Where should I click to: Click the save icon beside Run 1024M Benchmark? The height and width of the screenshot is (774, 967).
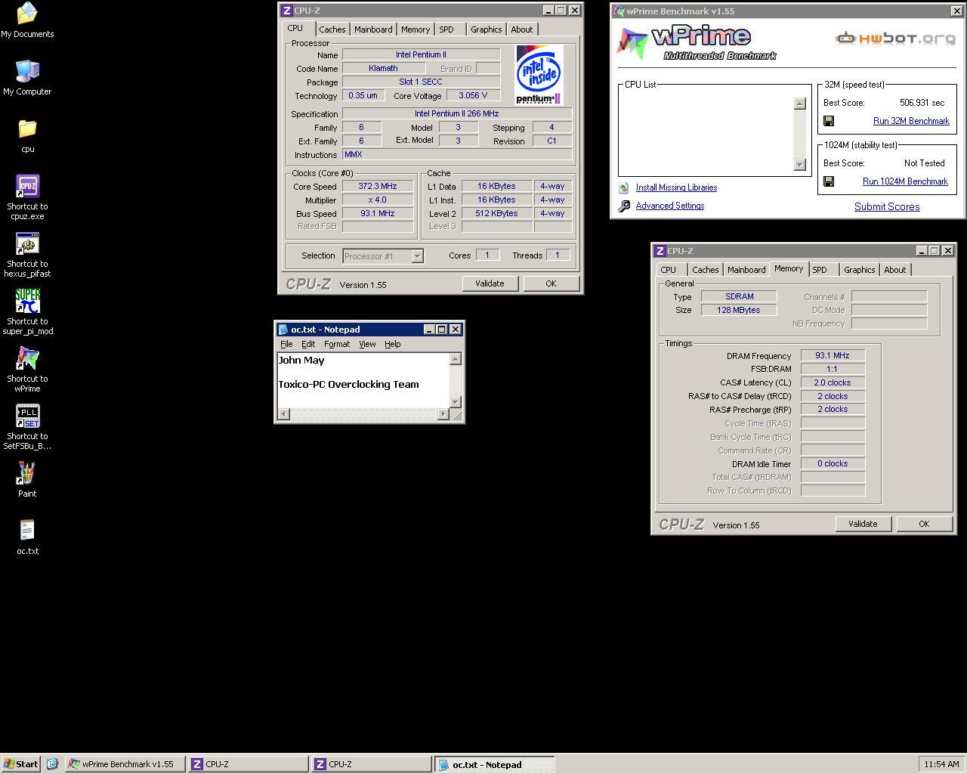[x=829, y=181]
